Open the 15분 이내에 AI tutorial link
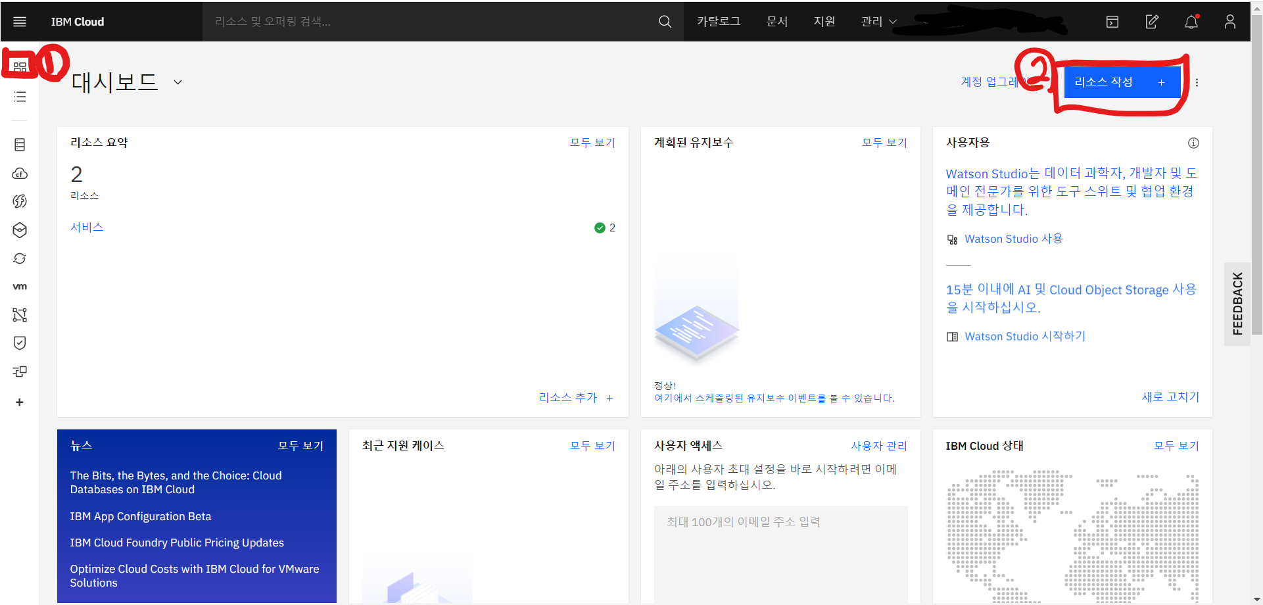This screenshot has width=1263, height=605. pos(1072,298)
